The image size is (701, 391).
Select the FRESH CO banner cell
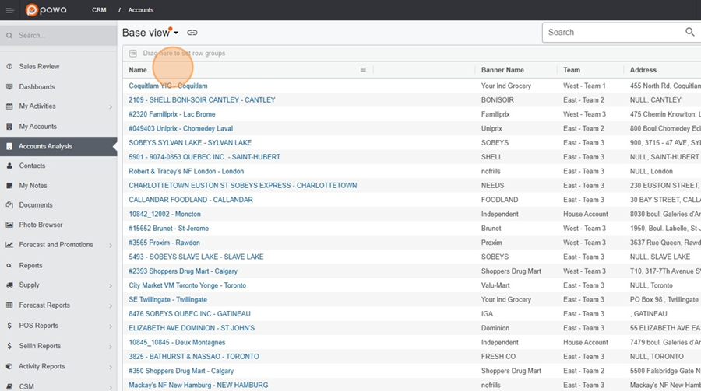coord(498,357)
